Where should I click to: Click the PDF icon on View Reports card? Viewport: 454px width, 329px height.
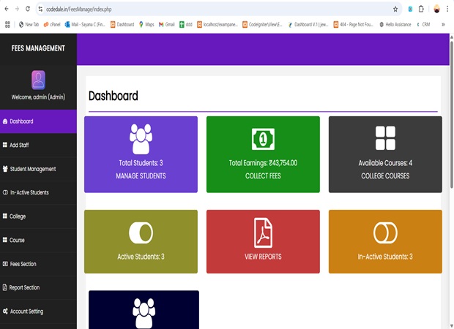click(x=263, y=232)
